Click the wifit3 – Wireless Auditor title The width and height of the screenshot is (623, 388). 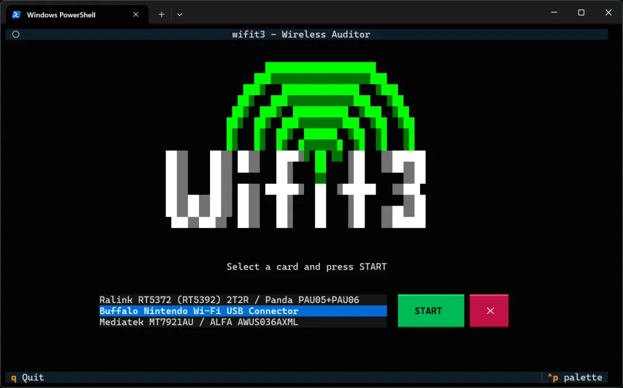tap(301, 34)
